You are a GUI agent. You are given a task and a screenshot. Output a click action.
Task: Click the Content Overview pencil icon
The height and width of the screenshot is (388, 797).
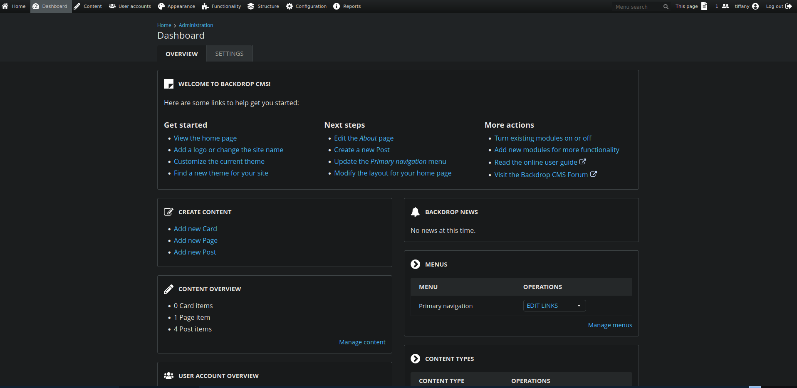168,289
